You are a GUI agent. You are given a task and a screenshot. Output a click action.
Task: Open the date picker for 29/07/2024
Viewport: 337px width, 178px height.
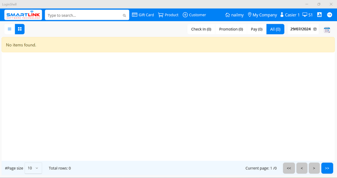pyautogui.click(x=315, y=29)
